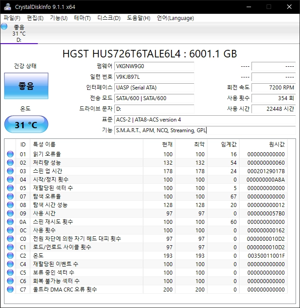Screen dimensions: 300x308
Task: Click the 좋음 health status button
Action: point(26,86)
